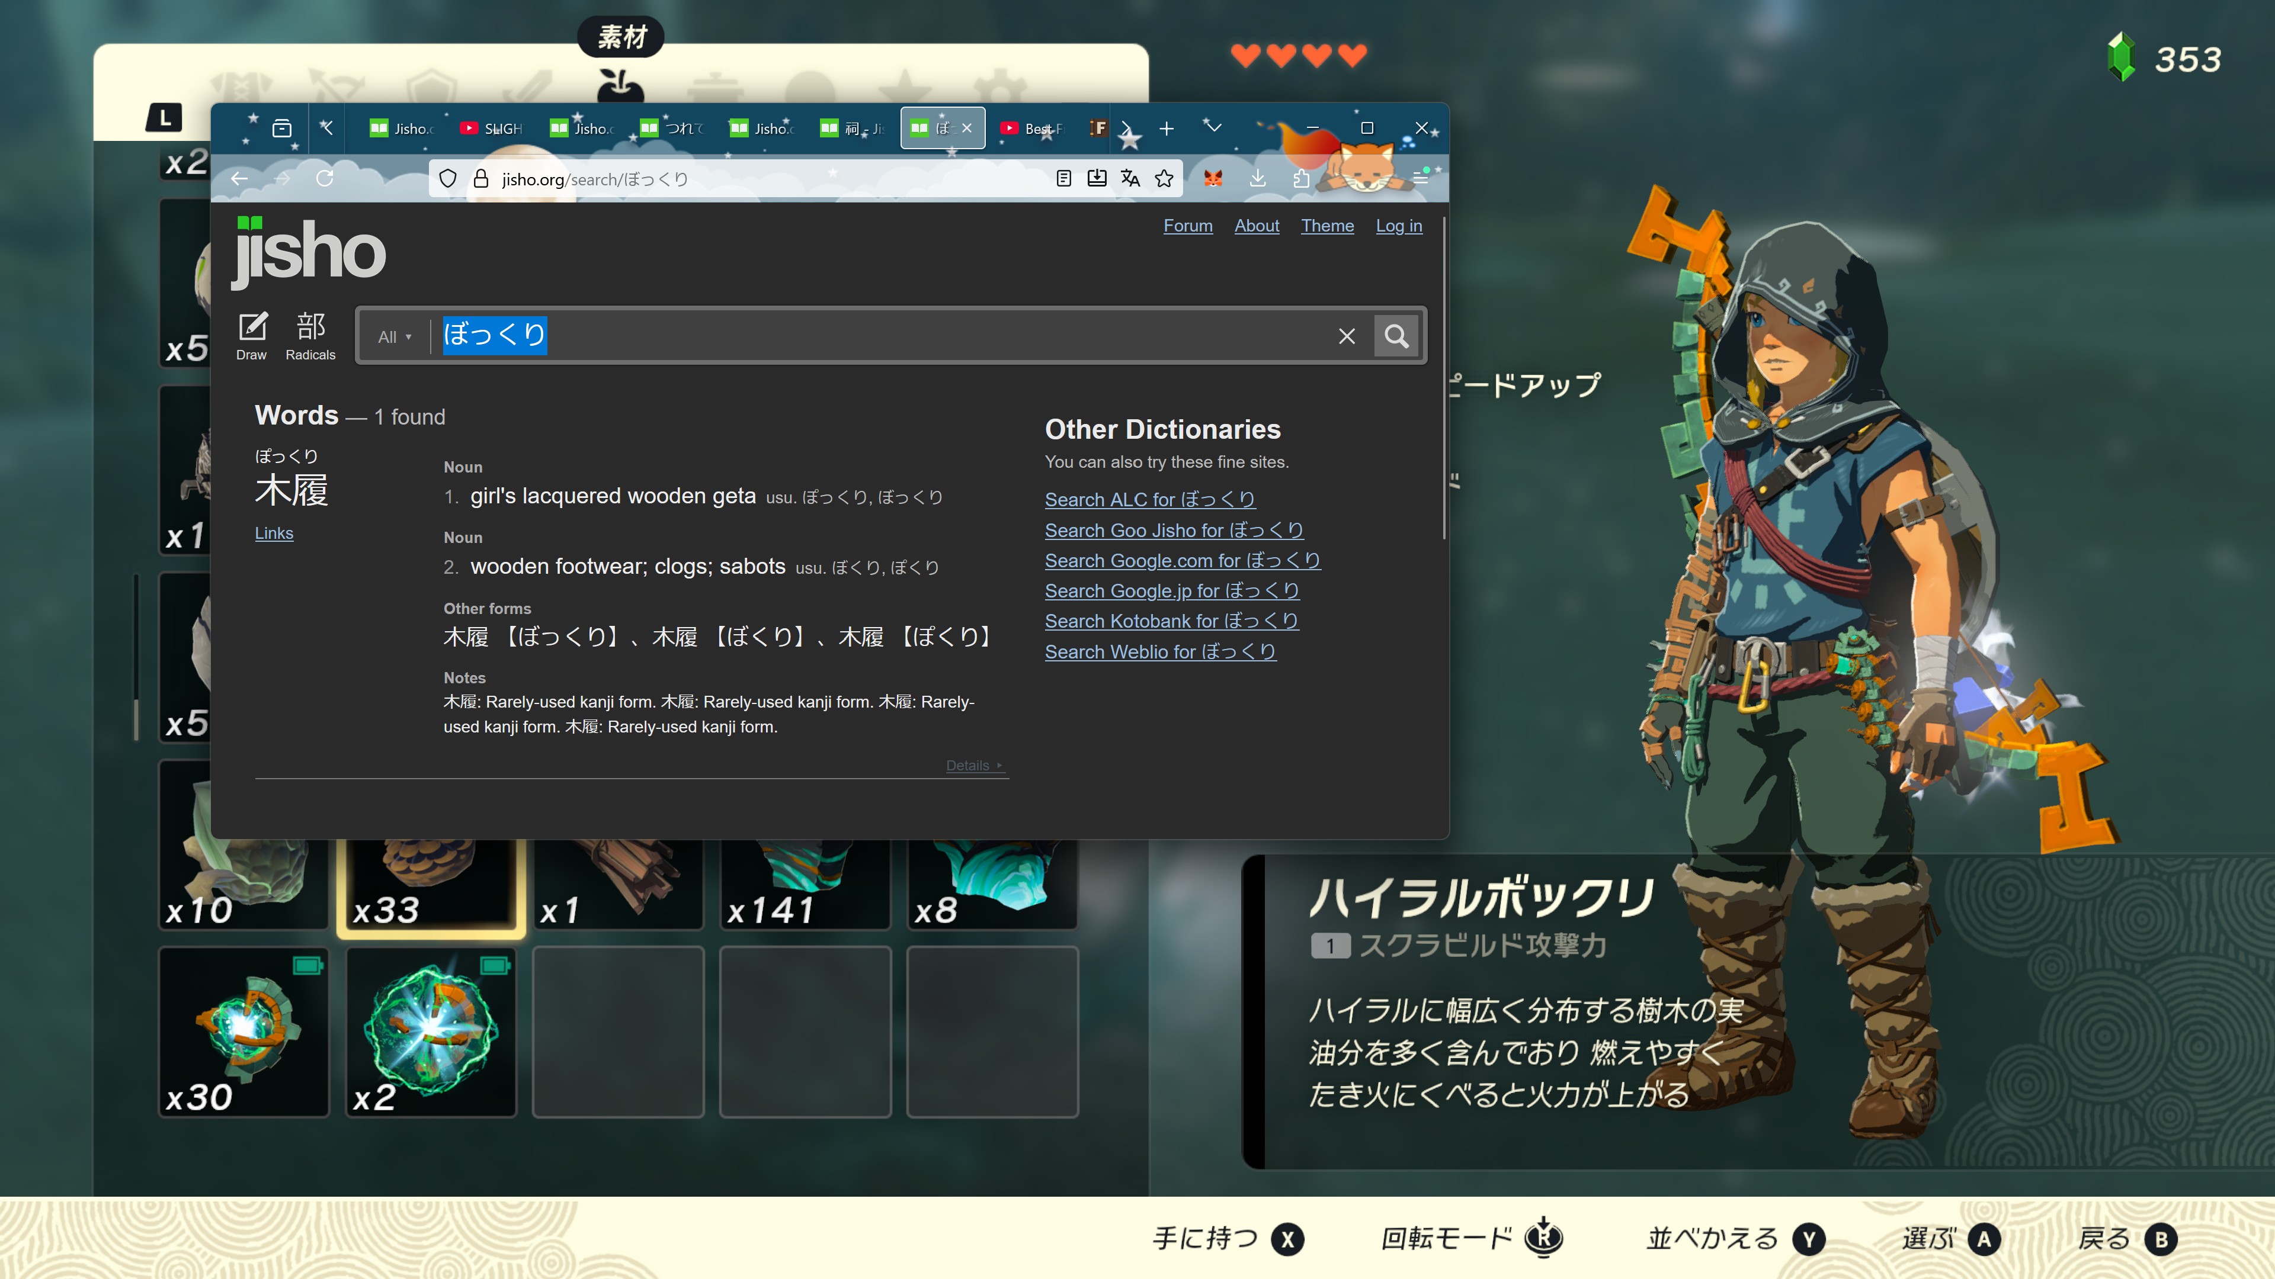Click the 並べかえる Y button prompt

1736,1239
